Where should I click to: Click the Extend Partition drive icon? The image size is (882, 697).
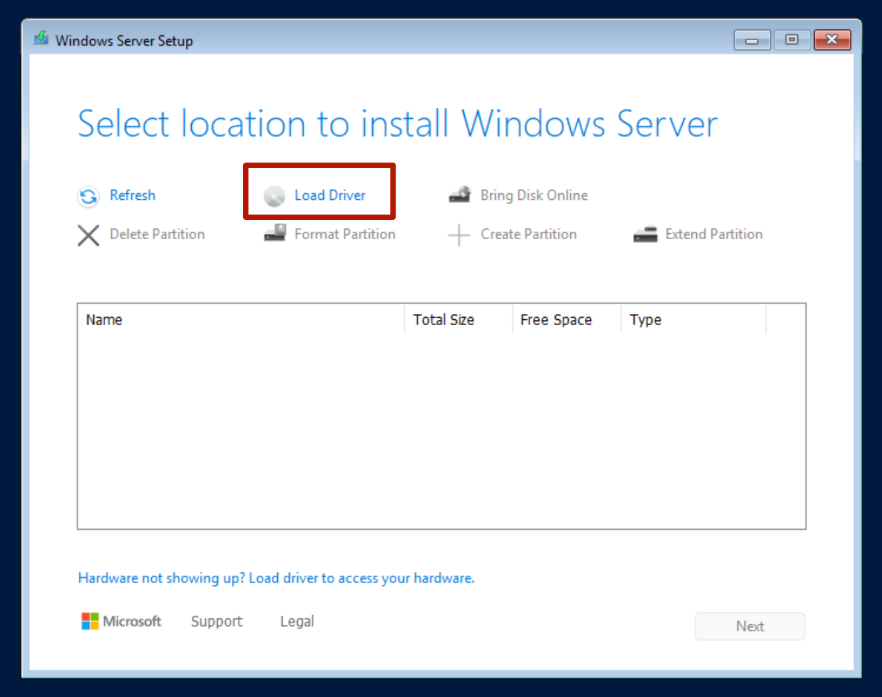[x=645, y=234]
